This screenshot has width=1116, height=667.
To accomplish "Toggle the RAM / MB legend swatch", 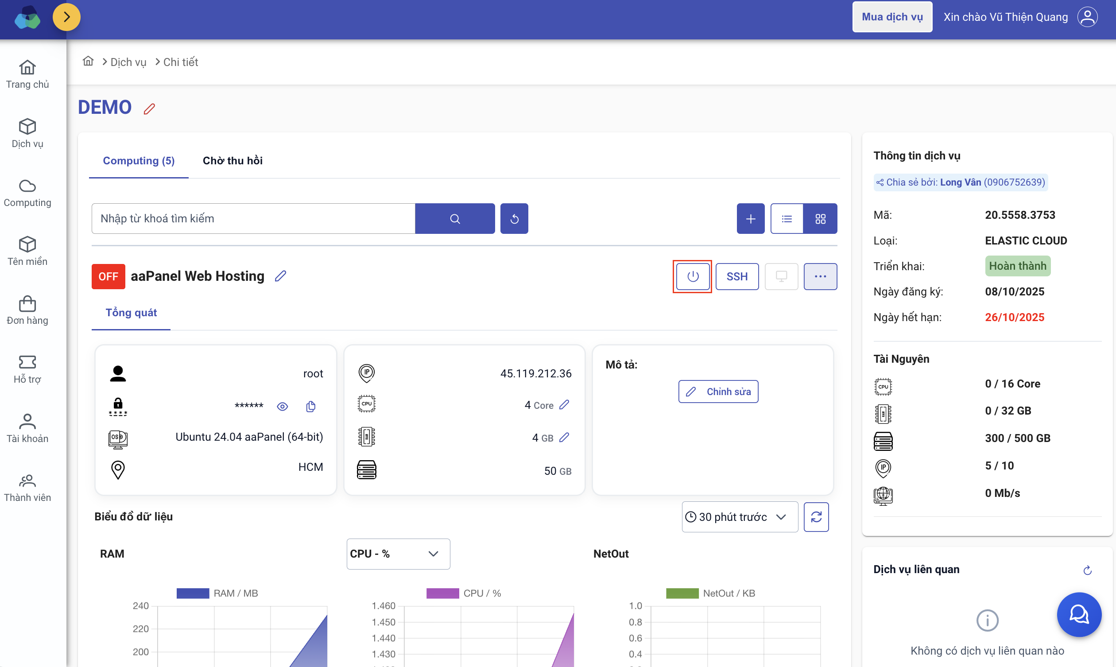I will pos(193,593).
